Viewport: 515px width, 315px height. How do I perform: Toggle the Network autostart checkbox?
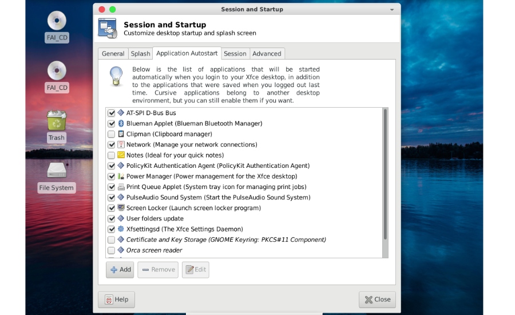point(112,144)
